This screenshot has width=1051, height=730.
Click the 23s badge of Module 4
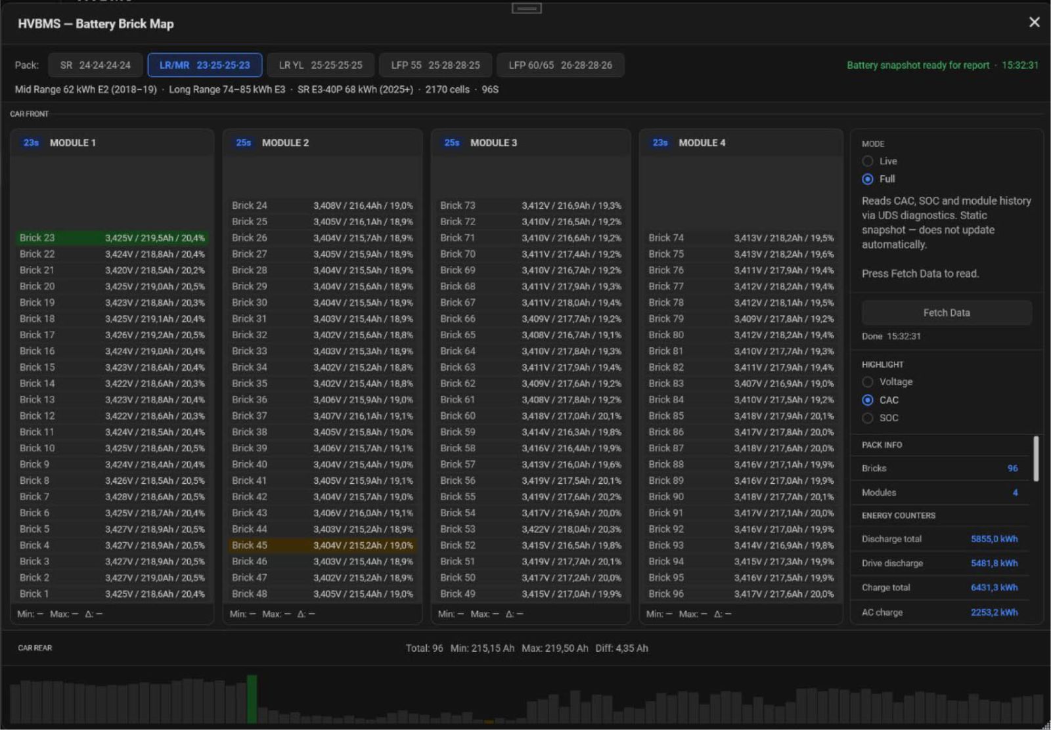(660, 142)
